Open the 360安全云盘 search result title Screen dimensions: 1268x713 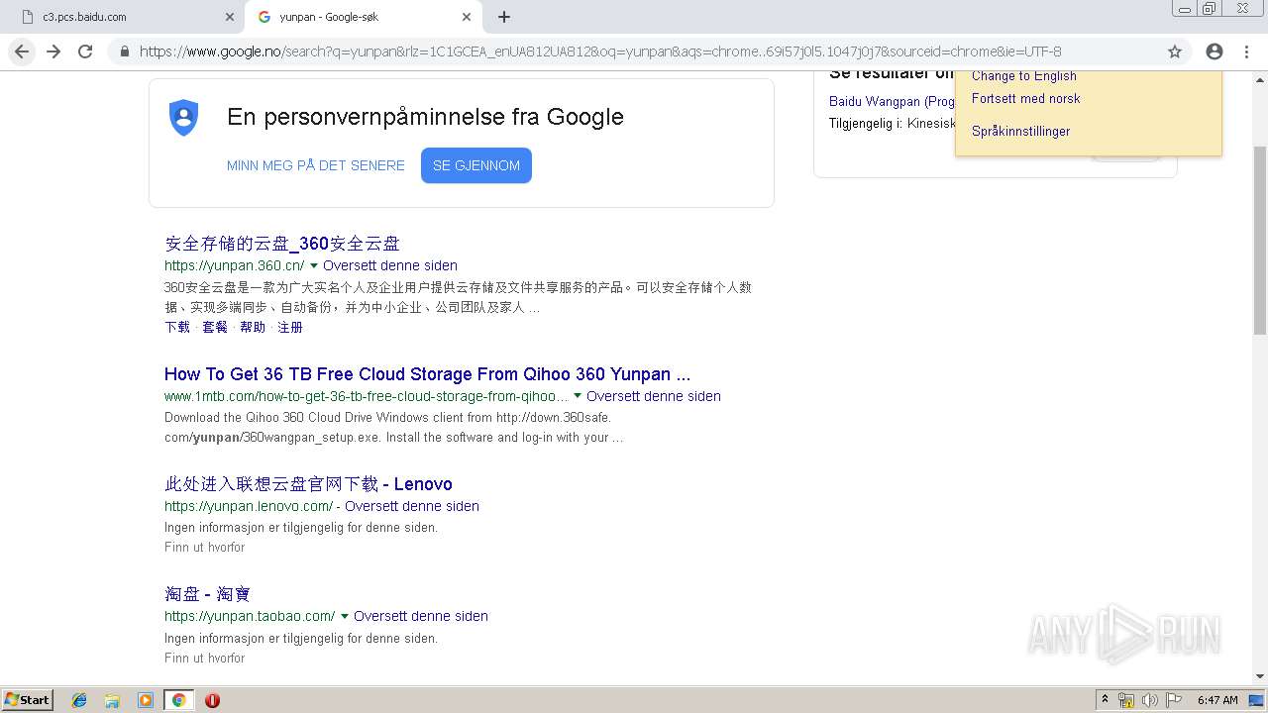tap(282, 244)
